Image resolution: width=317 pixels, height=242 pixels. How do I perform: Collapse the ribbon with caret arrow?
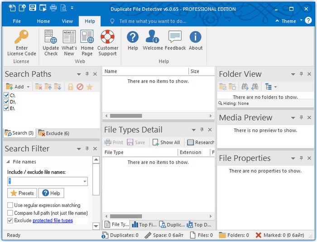point(277,21)
